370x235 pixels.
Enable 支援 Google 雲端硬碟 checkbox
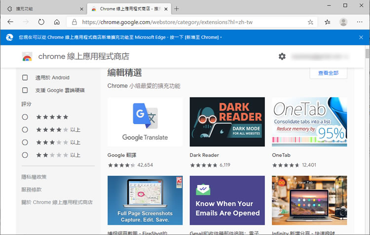(x=25, y=90)
